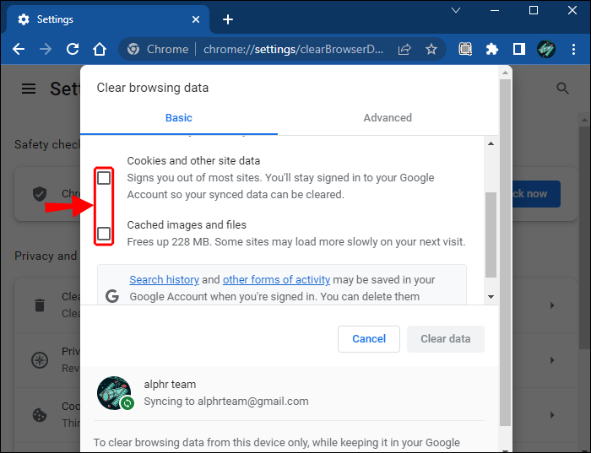591x453 pixels.
Task: Click the inner options list scrollbar thumb
Action: point(491,235)
